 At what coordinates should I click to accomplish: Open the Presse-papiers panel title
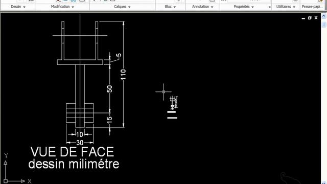pyautogui.click(x=312, y=7)
